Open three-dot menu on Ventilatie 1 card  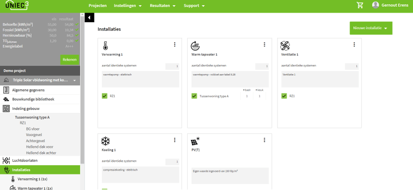354,44
